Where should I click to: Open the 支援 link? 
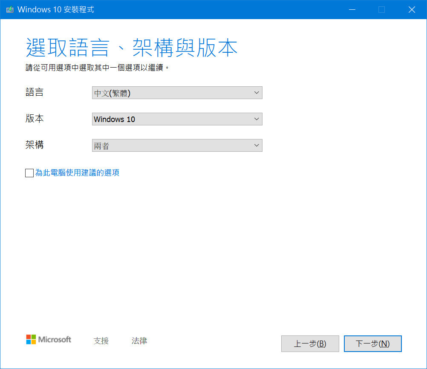101,341
